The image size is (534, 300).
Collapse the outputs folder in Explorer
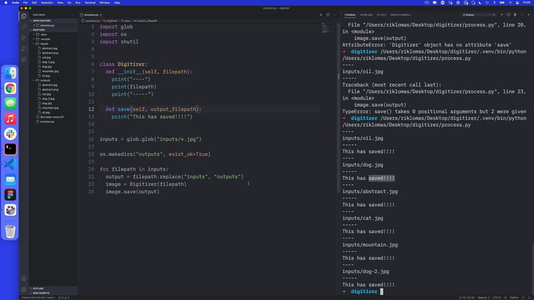coord(45,80)
